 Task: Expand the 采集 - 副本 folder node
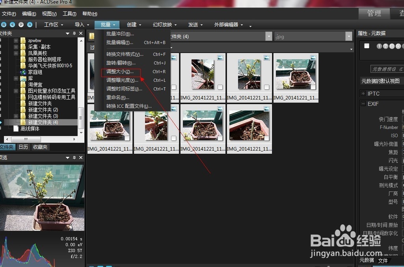(x=16, y=47)
